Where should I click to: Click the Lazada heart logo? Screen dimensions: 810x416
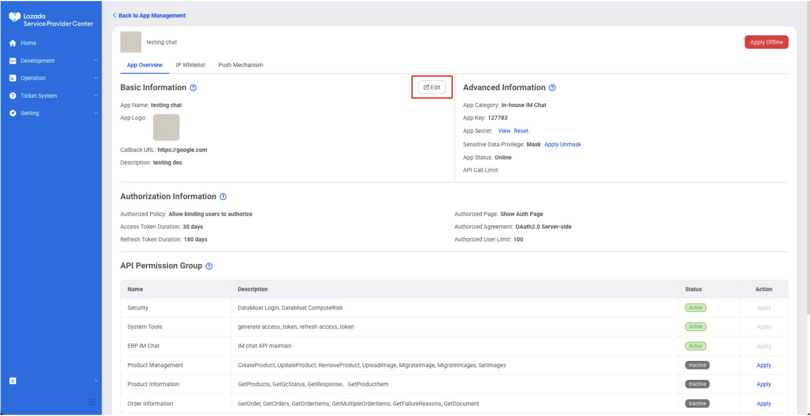[15, 18]
